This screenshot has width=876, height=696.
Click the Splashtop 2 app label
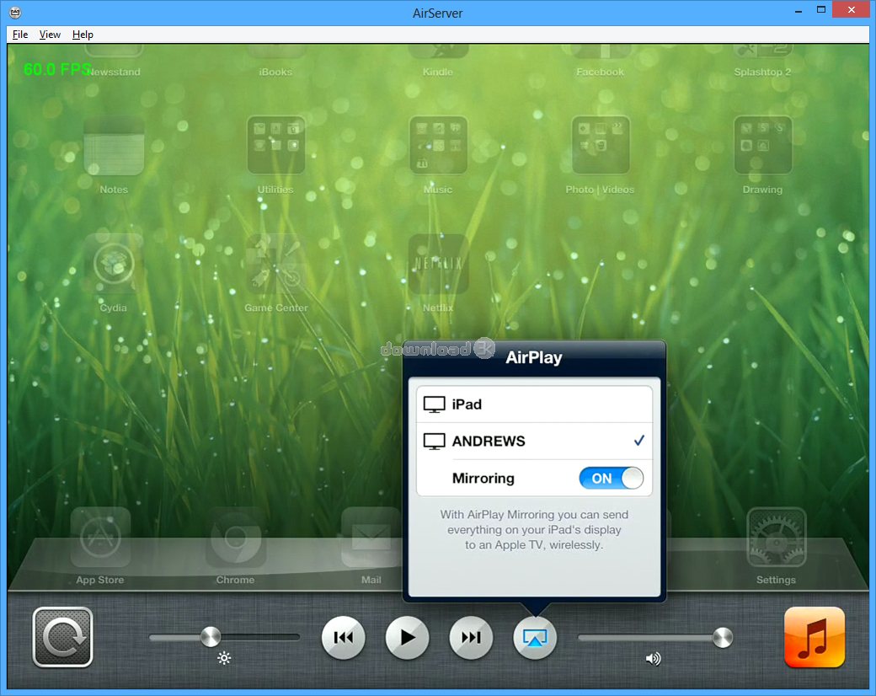coord(762,72)
